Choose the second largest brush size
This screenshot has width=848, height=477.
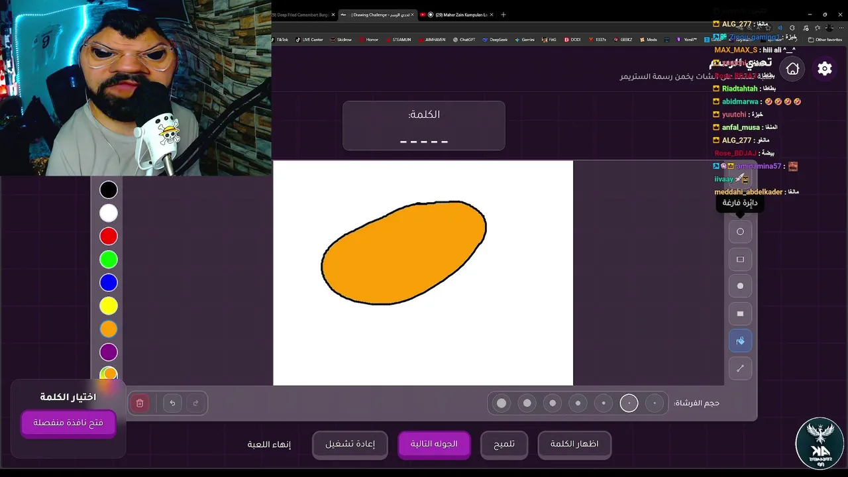point(527,403)
